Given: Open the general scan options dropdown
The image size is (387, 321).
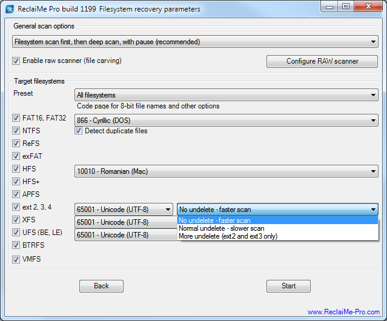Looking at the screenshot, I should pyautogui.click(x=195, y=42).
